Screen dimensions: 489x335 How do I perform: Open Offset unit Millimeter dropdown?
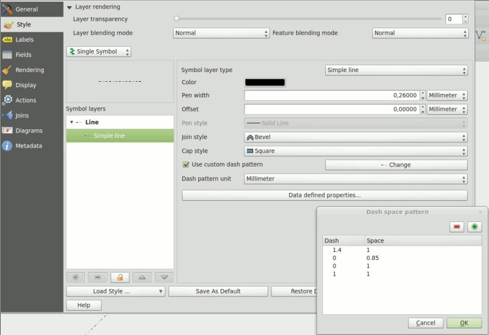tap(447, 109)
